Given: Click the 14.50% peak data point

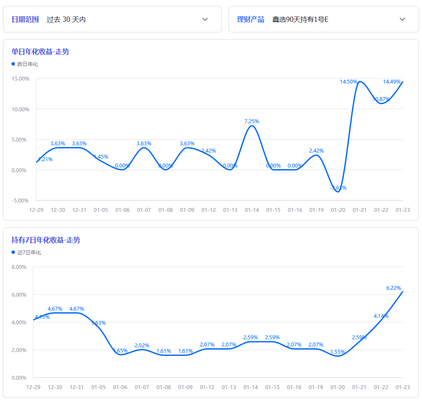Looking at the screenshot, I should point(360,81).
